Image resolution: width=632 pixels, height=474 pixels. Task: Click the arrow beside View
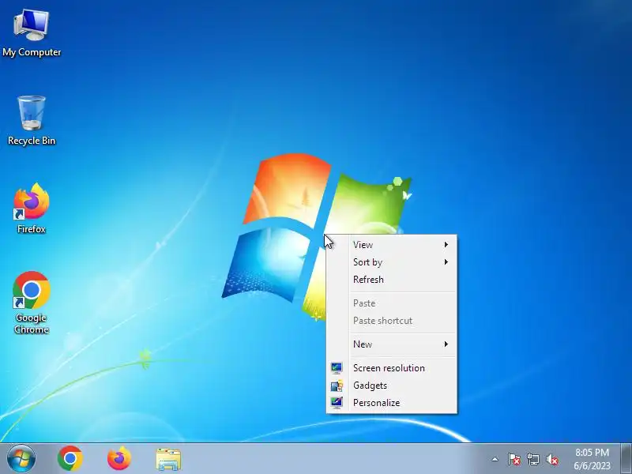click(446, 245)
